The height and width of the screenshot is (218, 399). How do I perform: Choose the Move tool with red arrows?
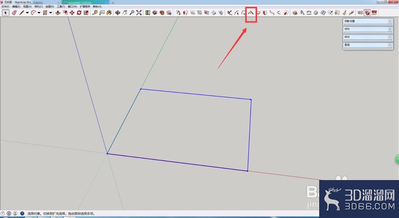(72, 12)
